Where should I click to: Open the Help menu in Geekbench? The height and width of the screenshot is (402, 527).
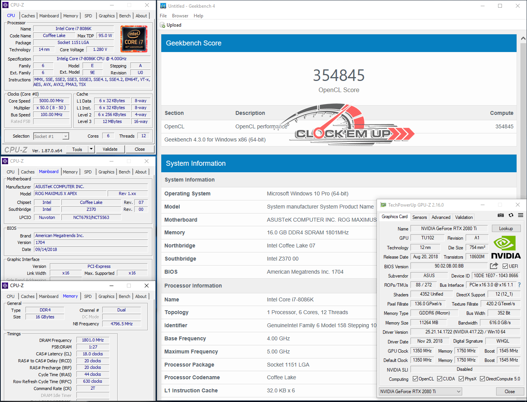pyautogui.click(x=198, y=16)
